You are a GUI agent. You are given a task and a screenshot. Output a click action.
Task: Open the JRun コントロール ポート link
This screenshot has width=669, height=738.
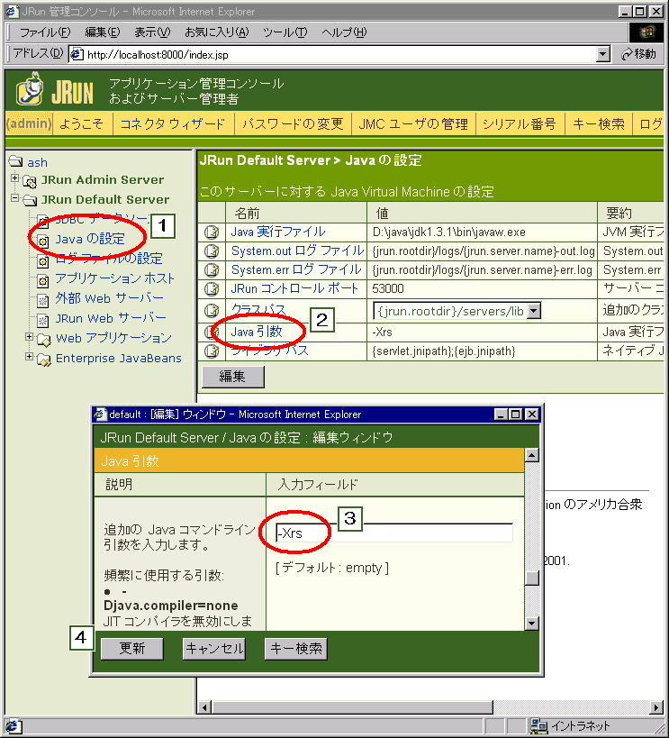(x=294, y=288)
